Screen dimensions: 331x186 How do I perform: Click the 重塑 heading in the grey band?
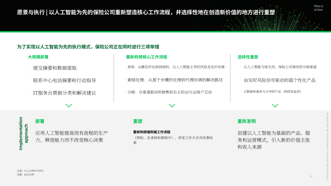tap(138, 121)
